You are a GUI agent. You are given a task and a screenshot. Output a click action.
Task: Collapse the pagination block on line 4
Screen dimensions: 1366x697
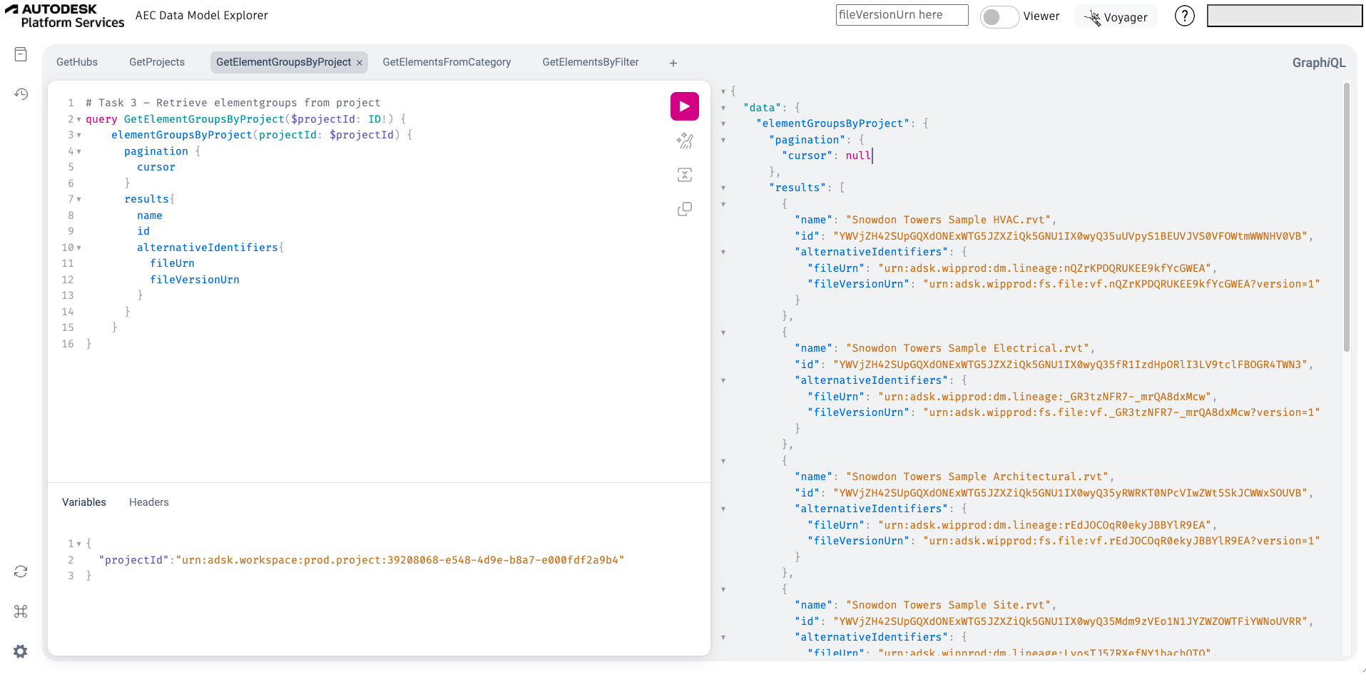[x=78, y=152]
